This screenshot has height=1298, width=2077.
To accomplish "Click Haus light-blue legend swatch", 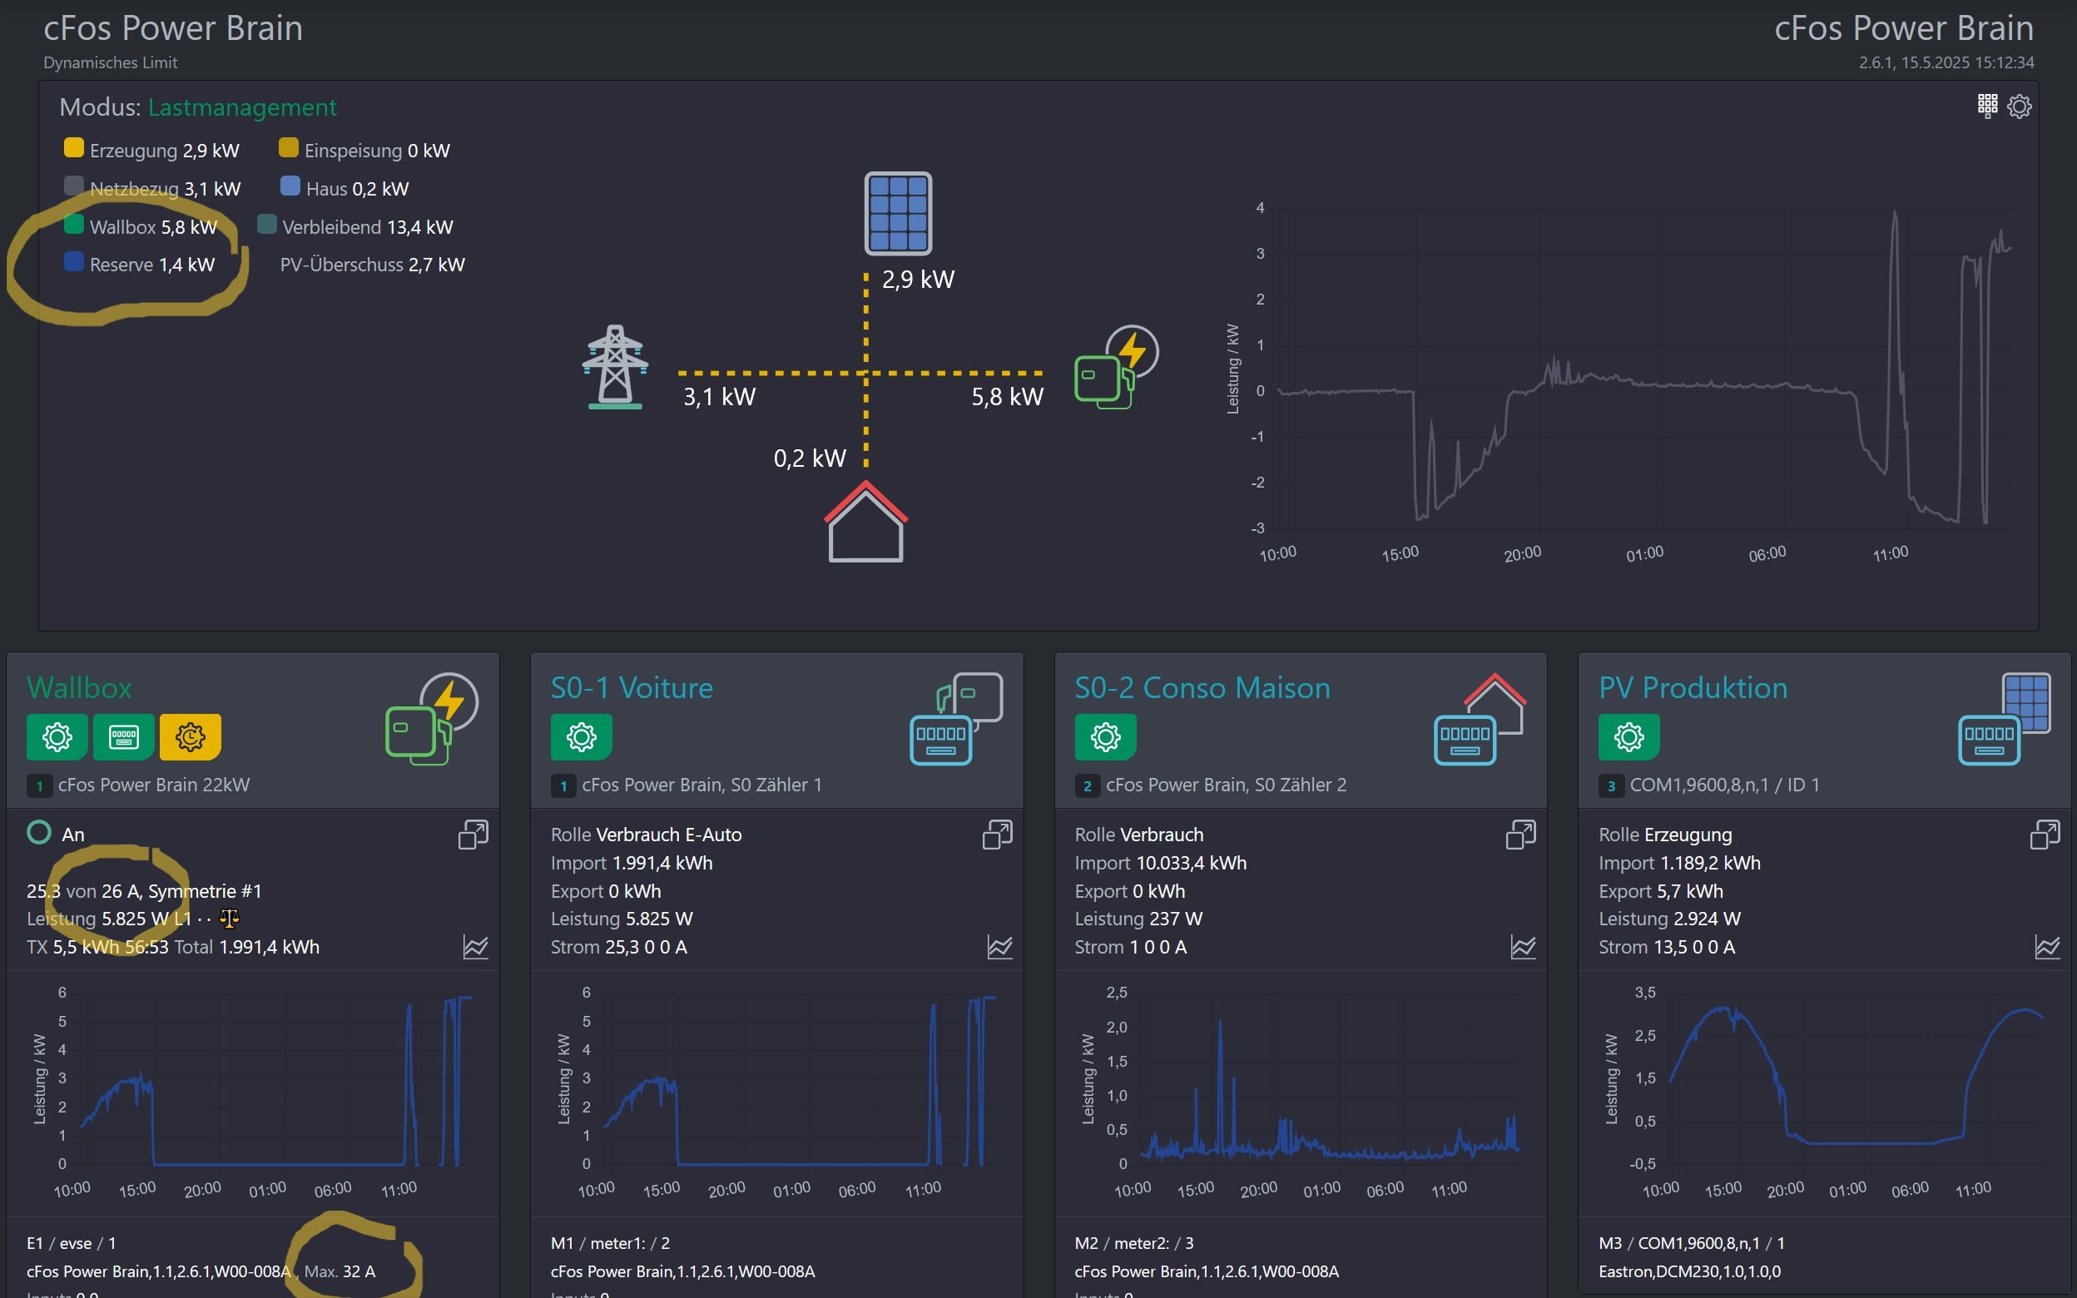I will point(290,186).
